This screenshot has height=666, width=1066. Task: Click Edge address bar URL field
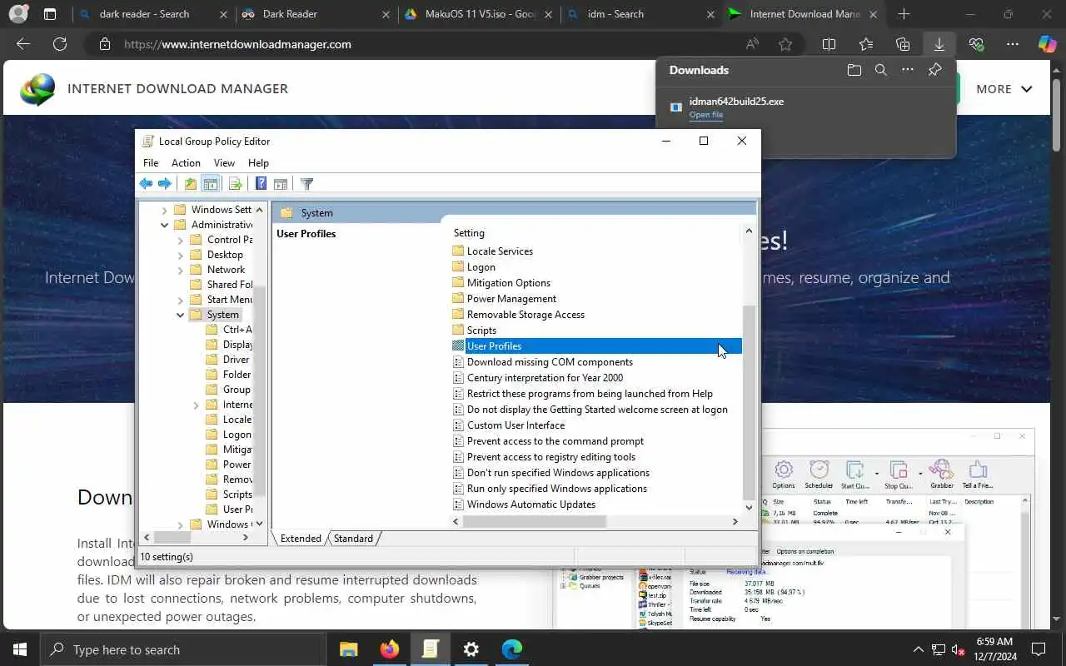tap(430, 44)
